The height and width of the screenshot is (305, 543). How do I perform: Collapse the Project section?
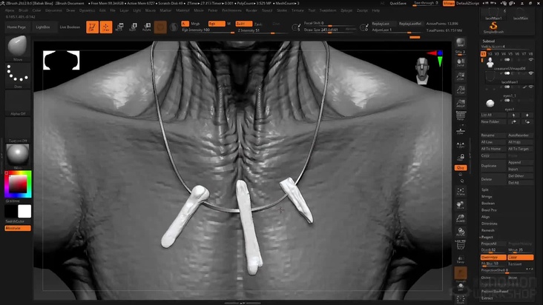coord(487,237)
